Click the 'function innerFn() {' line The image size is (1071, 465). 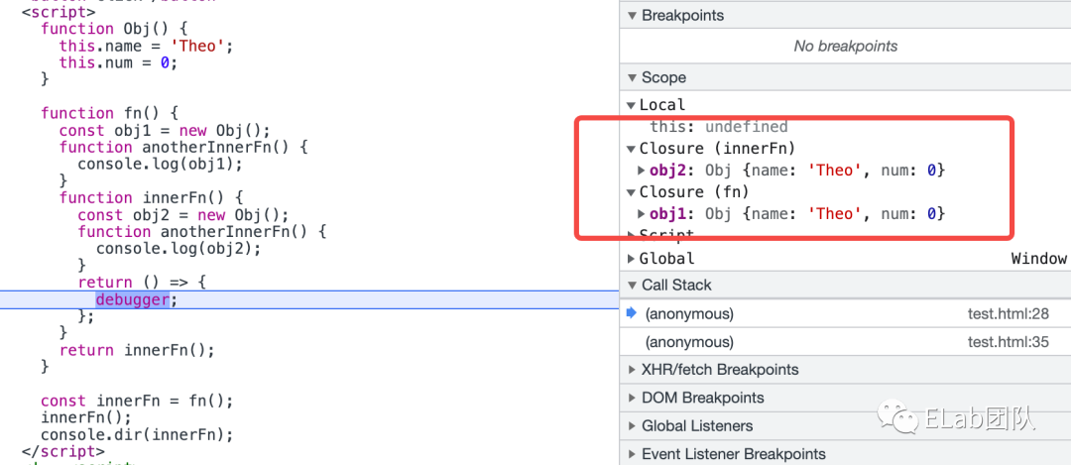coord(151,198)
